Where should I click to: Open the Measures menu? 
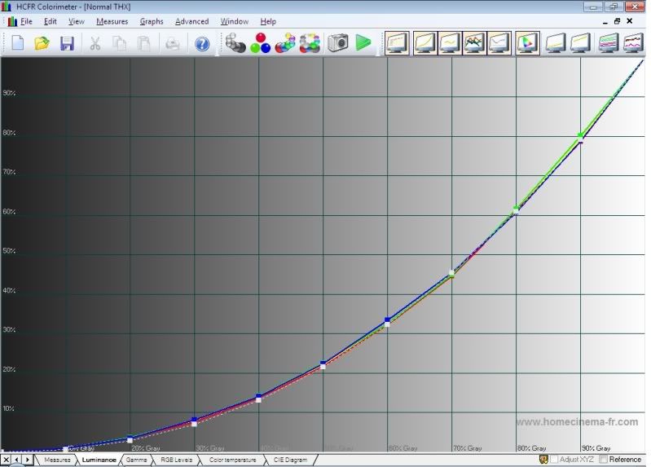[x=112, y=21]
